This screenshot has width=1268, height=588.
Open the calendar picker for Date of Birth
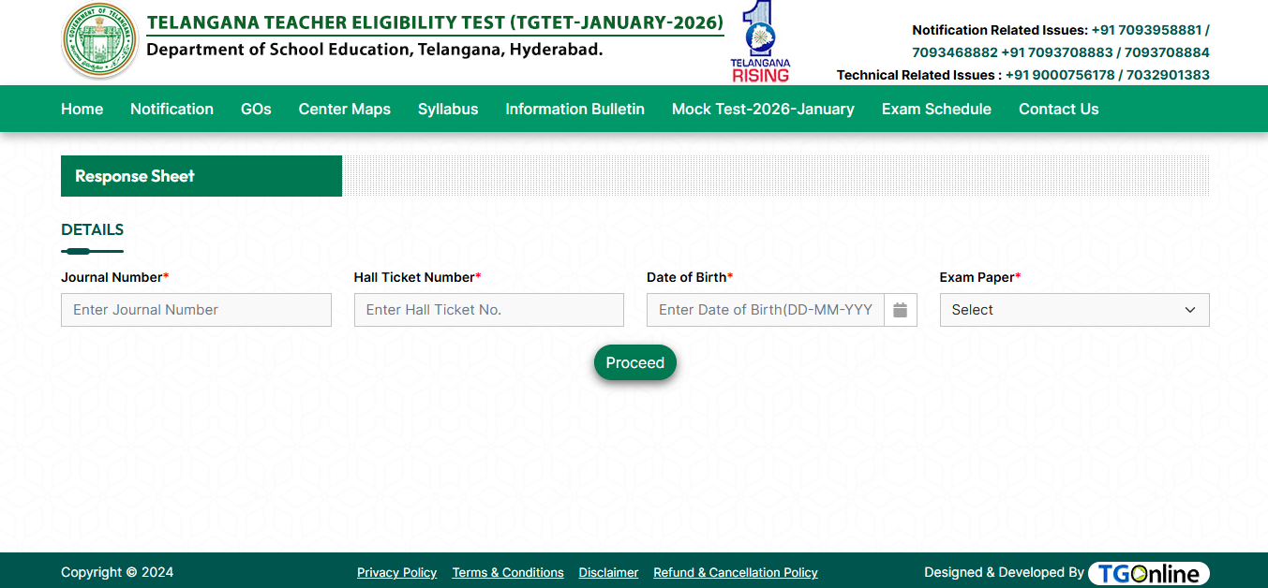899,309
